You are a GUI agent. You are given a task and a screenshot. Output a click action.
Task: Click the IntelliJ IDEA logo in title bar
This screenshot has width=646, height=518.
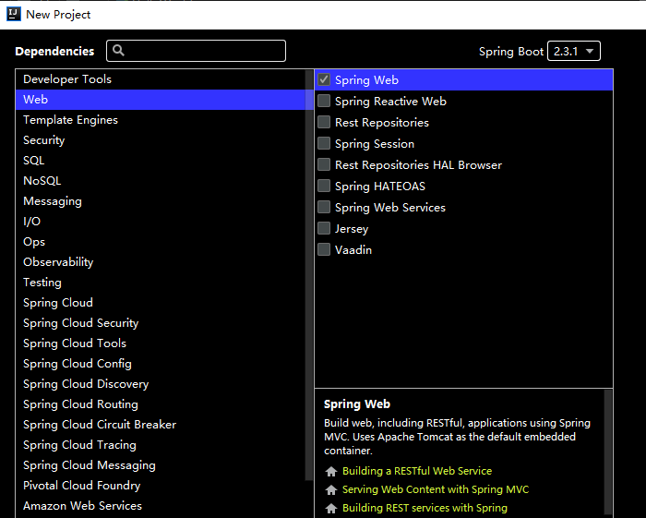pos(14,14)
